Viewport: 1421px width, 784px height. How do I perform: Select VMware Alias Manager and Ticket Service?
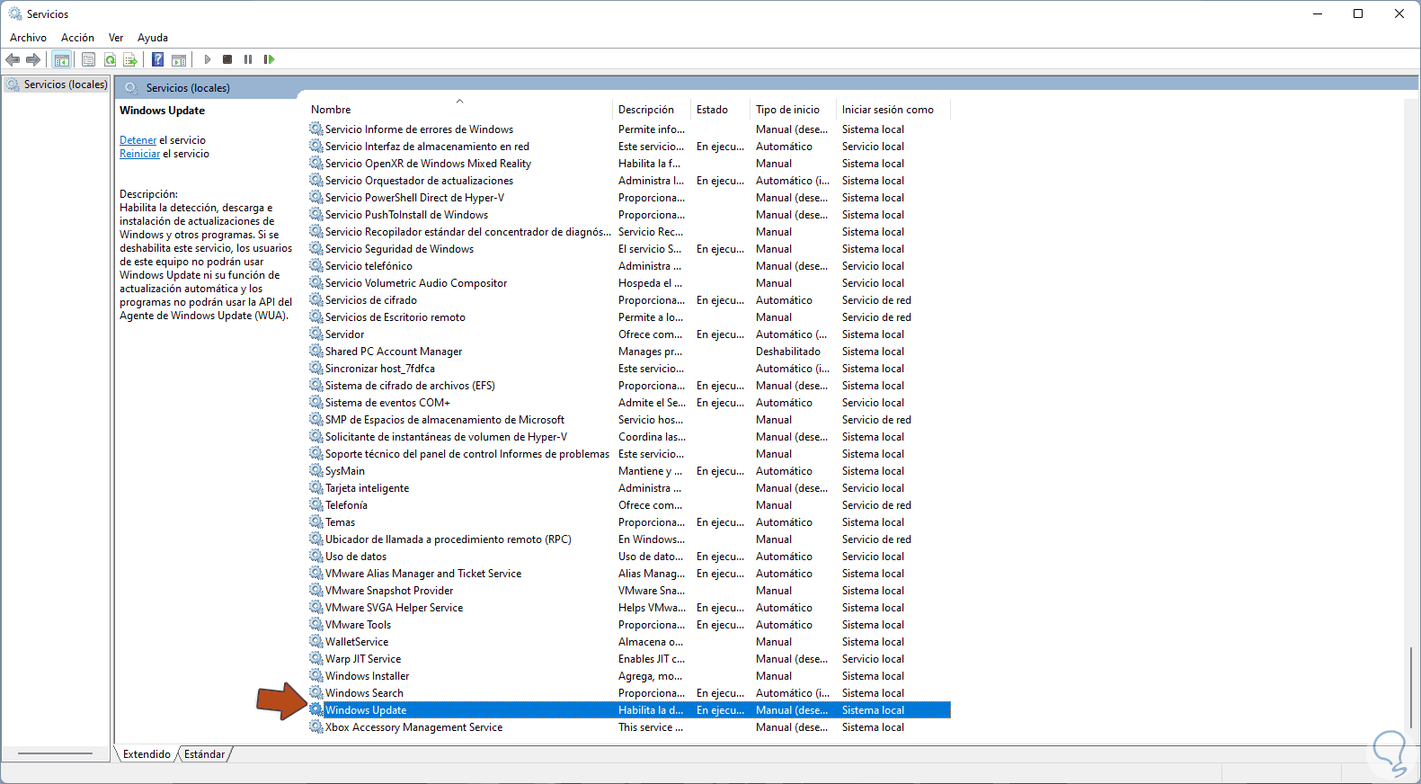tap(423, 574)
